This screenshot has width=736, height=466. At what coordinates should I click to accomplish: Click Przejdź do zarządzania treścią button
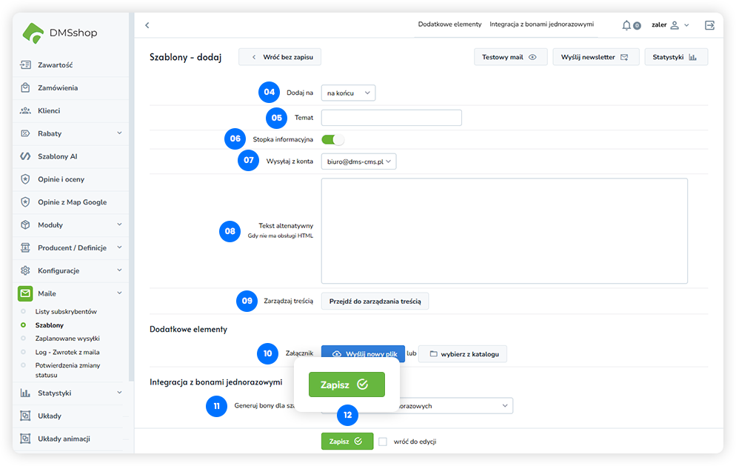375,301
